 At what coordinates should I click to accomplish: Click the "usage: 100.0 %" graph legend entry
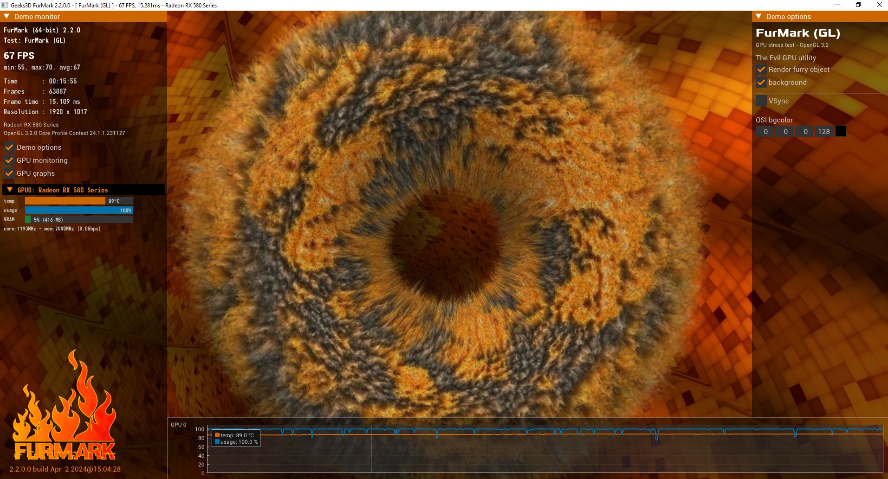click(239, 442)
